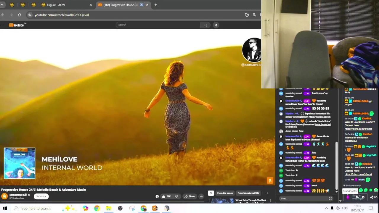This screenshot has width=379, height=213.
Task: Click the microphone icon in system tray
Action: [x=332, y=208]
